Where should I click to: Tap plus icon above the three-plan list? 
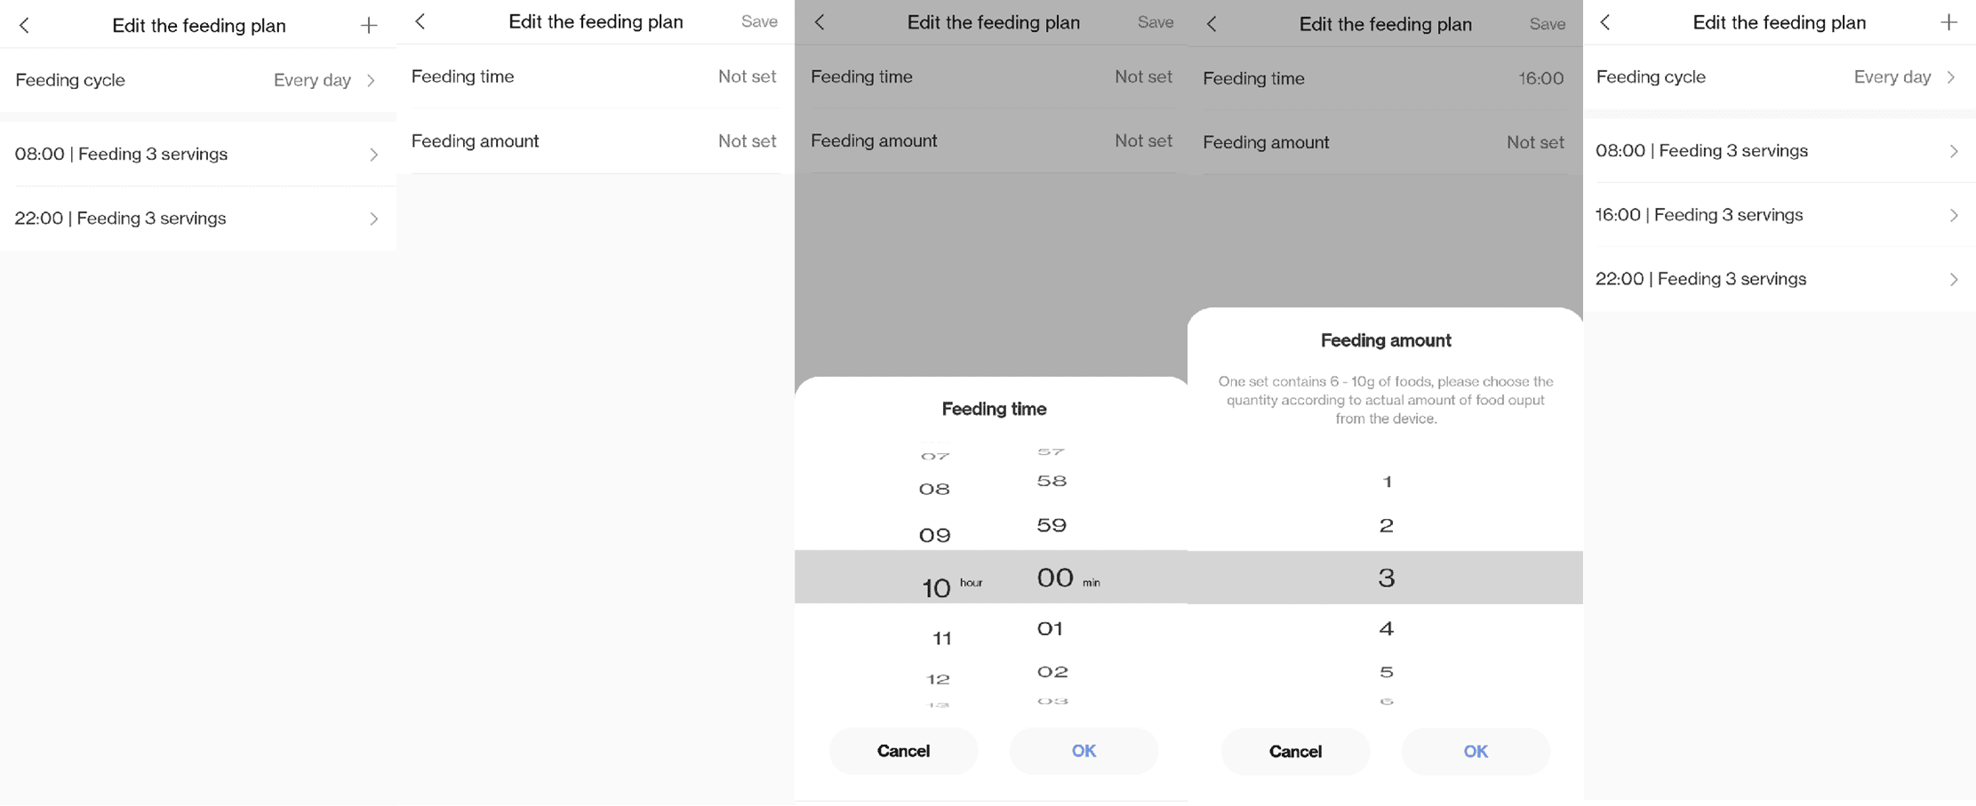coord(1948,23)
